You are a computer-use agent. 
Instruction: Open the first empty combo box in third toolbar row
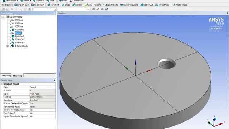pos(45,9)
